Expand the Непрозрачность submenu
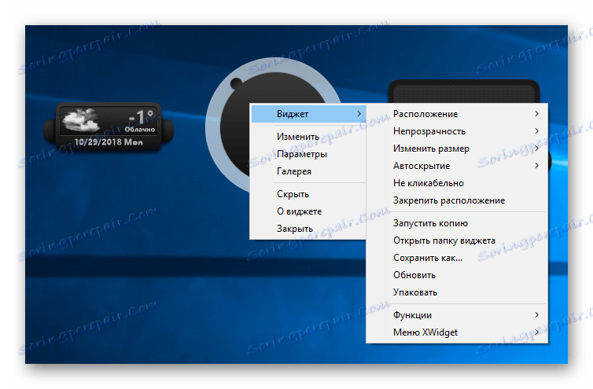 point(457,131)
